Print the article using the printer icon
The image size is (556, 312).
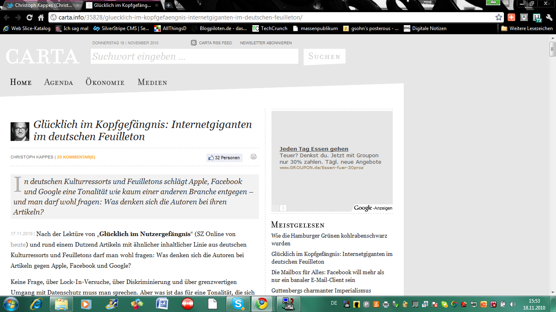coord(254,157)
